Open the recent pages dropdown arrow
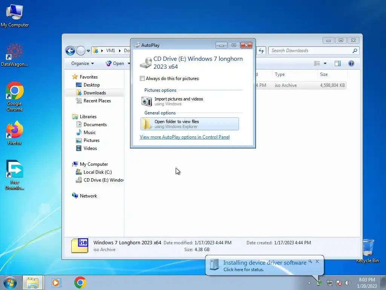 (88, 51)
